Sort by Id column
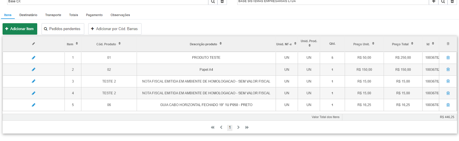 click(433, 44)
